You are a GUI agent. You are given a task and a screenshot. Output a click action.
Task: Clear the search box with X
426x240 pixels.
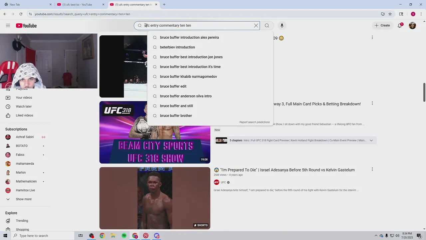(256, 26)
